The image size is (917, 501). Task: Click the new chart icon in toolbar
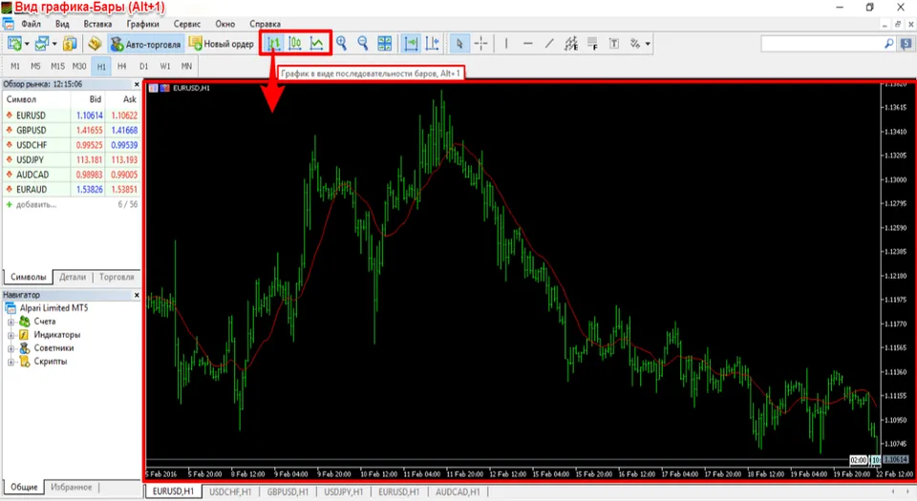14,44
